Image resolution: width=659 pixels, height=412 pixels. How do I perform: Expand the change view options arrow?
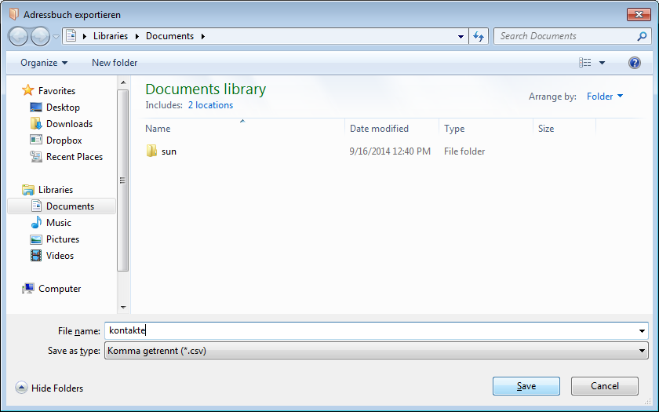tap(603, 63)
